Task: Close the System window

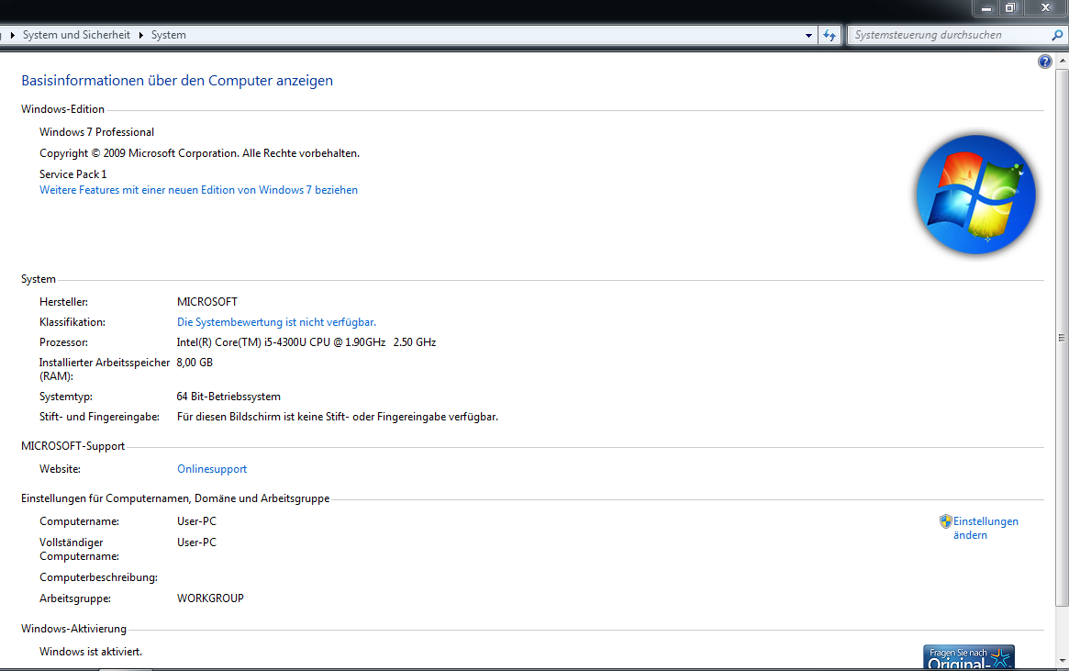Action: (x=1045, y=8)
